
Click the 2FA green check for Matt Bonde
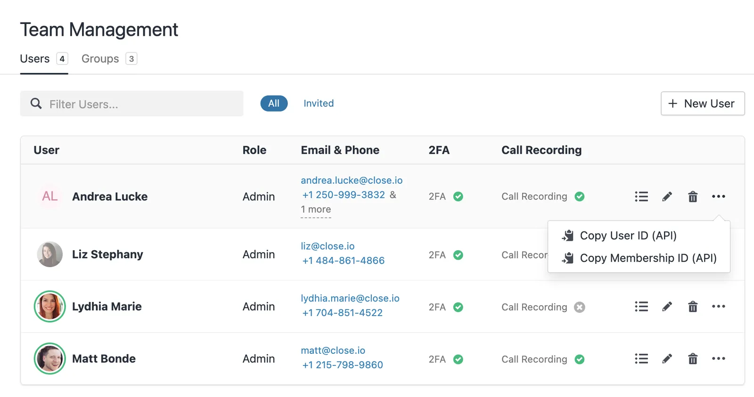click(x=458, y=359)
